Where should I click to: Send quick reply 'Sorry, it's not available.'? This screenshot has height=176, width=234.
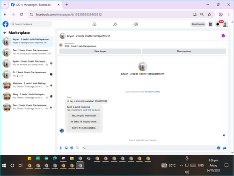[x=84, y=128]
